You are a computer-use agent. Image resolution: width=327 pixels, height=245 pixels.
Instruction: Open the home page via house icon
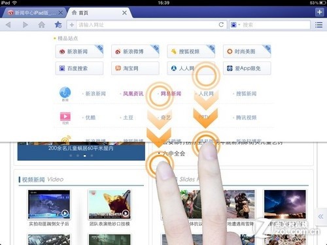42,25
